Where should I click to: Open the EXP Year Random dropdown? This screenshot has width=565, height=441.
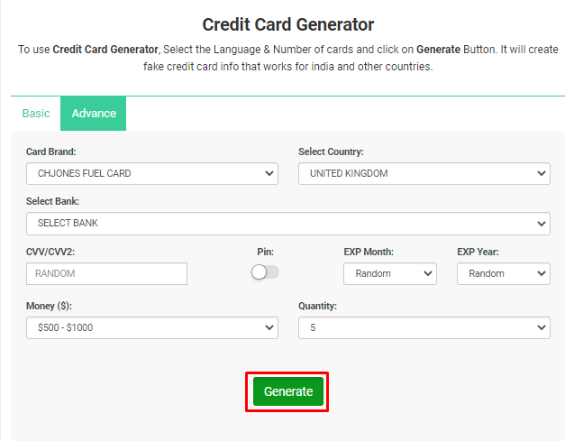tap(504, 273)
